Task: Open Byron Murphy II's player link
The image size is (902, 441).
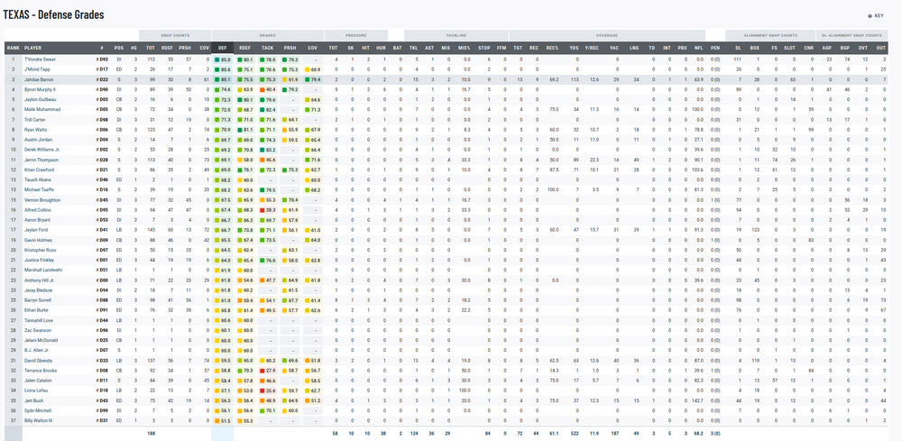Action: 40,89
